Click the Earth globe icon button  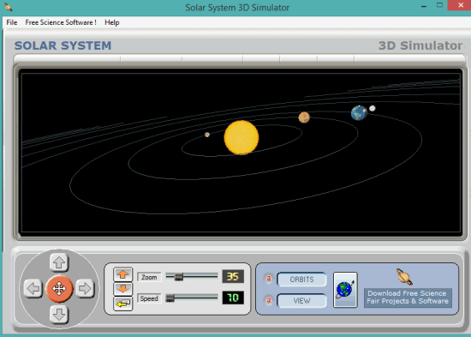click(345, 290)
